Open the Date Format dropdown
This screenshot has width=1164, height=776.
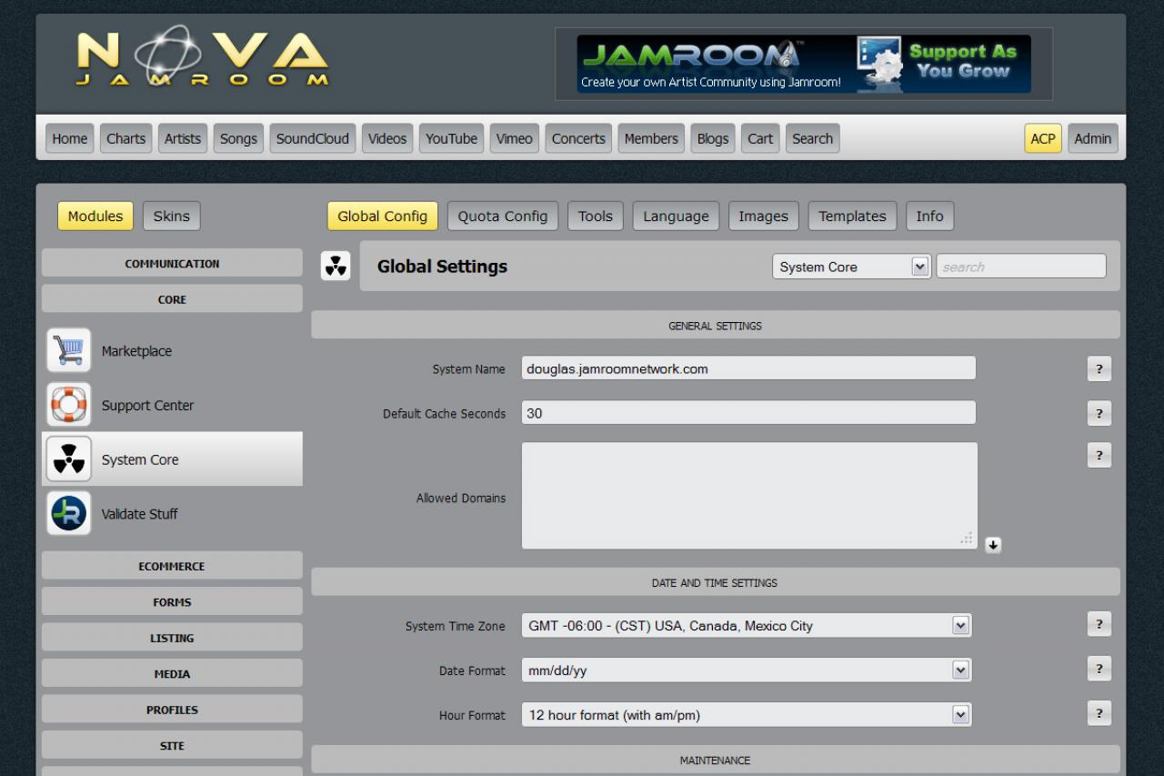pyautogui.click(x=747, y=670)
